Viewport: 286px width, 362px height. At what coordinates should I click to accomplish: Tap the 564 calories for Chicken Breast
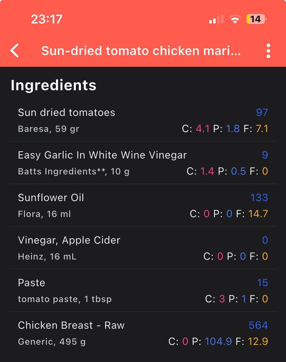258,325
